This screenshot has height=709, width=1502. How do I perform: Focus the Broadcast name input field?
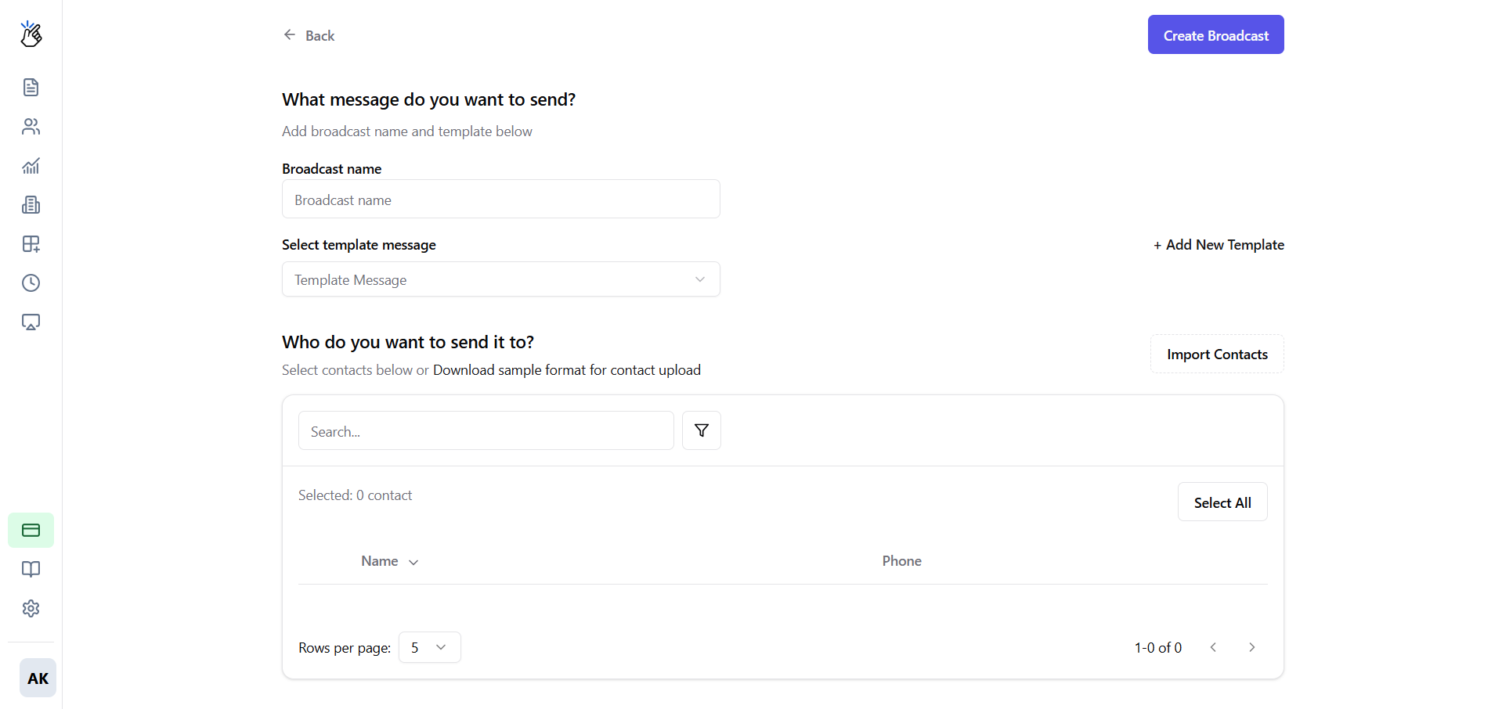click(x=500, y=200)
